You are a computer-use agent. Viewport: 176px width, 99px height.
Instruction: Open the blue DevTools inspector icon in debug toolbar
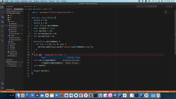156,6
